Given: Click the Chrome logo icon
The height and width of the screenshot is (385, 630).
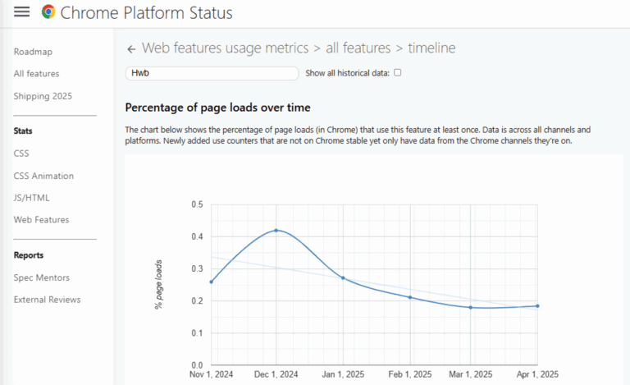Looking at the screenshot, I should pyautogui.click(x=48, y=12).
